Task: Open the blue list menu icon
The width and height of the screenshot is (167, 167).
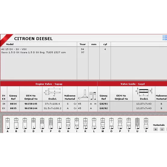Action: (x=165, y=38)
